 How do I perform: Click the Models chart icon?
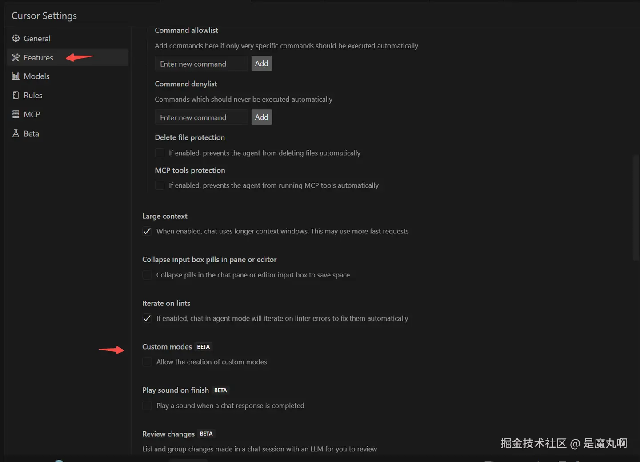[16, 76]
